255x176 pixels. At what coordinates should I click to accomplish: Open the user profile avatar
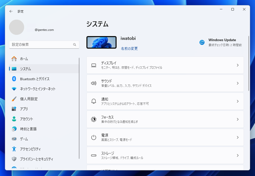[x=17, y=27]
